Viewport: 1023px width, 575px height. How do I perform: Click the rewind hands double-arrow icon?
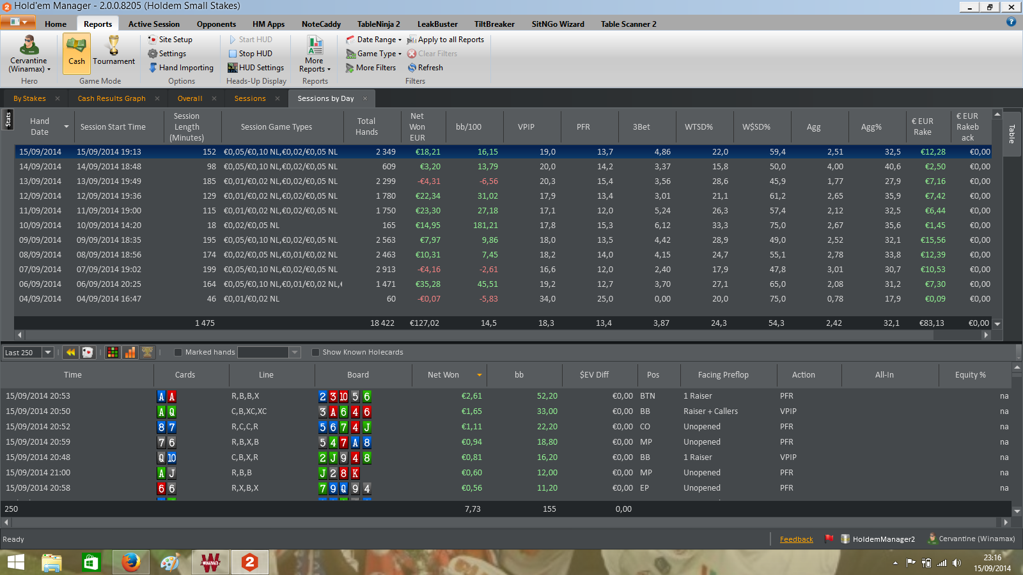click(x=70, y=352)
